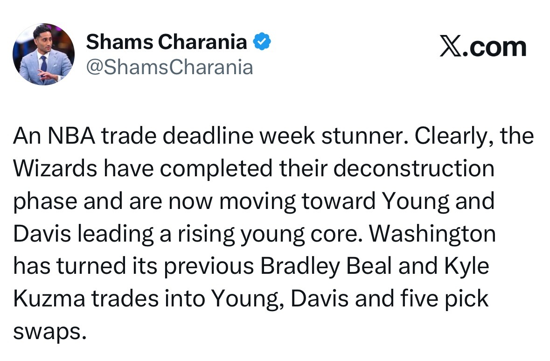Click the name "Kuzma" in the tweet
This screenshot has width=550, height=361.
[x=49, y=299]
